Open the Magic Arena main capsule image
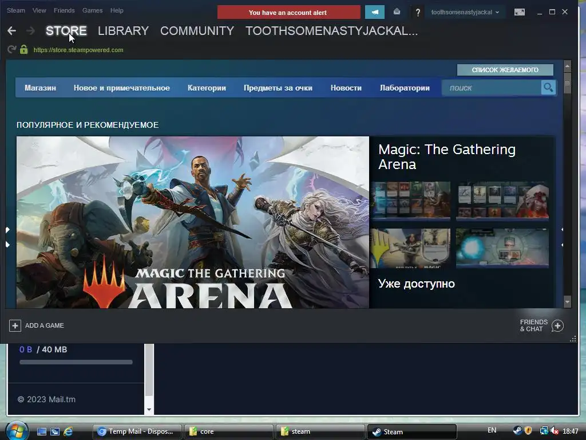Image resolution: width=586 pixels, height=440 pixels. pyautogui.click(x=192, y=222)
